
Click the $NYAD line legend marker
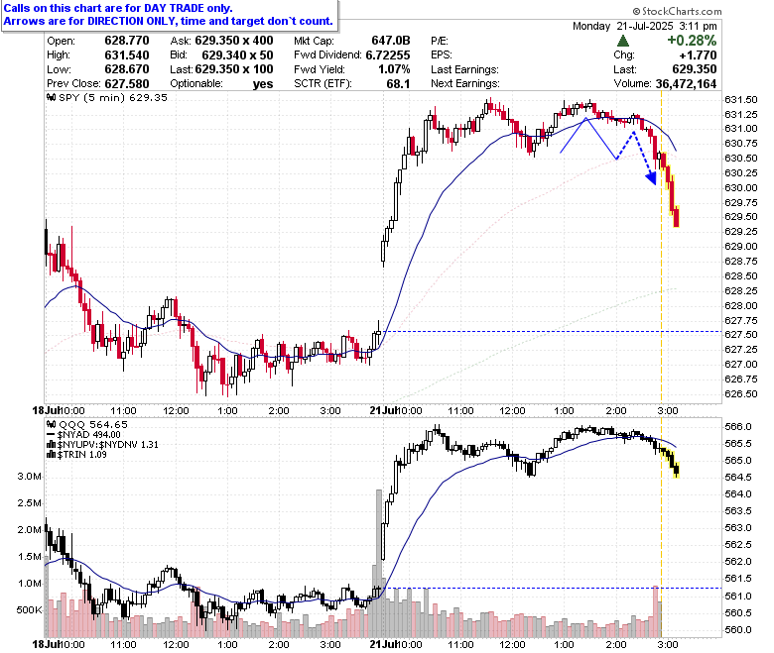click(x=51, y=435)
